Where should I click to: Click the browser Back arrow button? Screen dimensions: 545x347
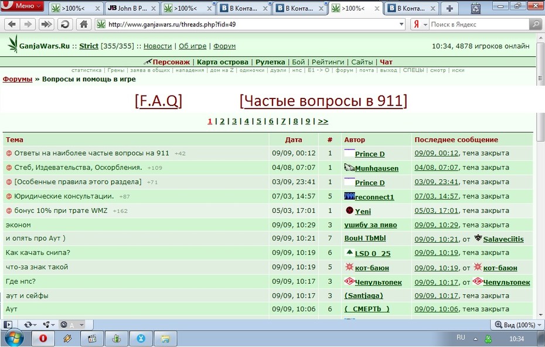pos(12,24)
